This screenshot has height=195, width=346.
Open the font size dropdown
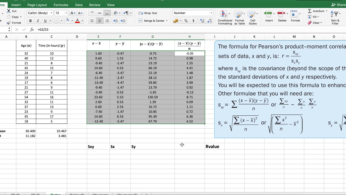(x=66, y=13)
